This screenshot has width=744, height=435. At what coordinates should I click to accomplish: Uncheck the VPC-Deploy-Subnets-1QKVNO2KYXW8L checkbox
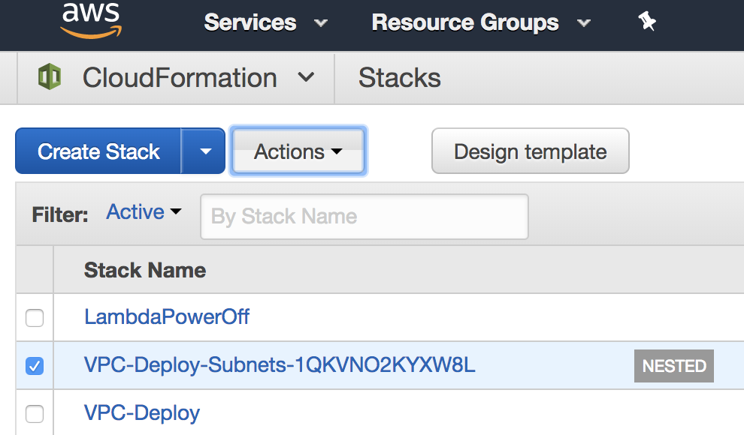[35, 366]
